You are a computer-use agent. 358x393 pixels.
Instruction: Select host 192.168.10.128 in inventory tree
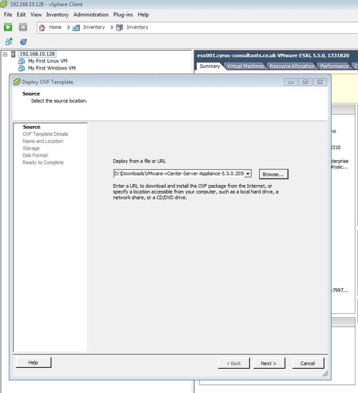(37, 54)
